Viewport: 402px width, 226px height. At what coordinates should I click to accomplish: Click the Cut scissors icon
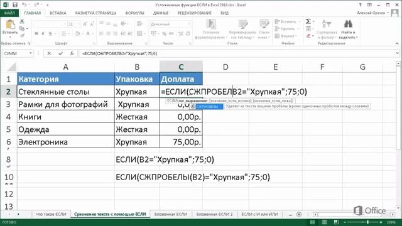point(22,21)
